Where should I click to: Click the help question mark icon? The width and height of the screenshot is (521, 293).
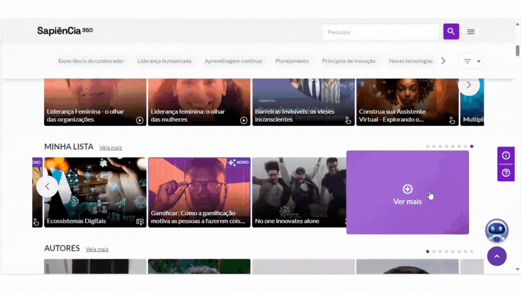(506, 173)
